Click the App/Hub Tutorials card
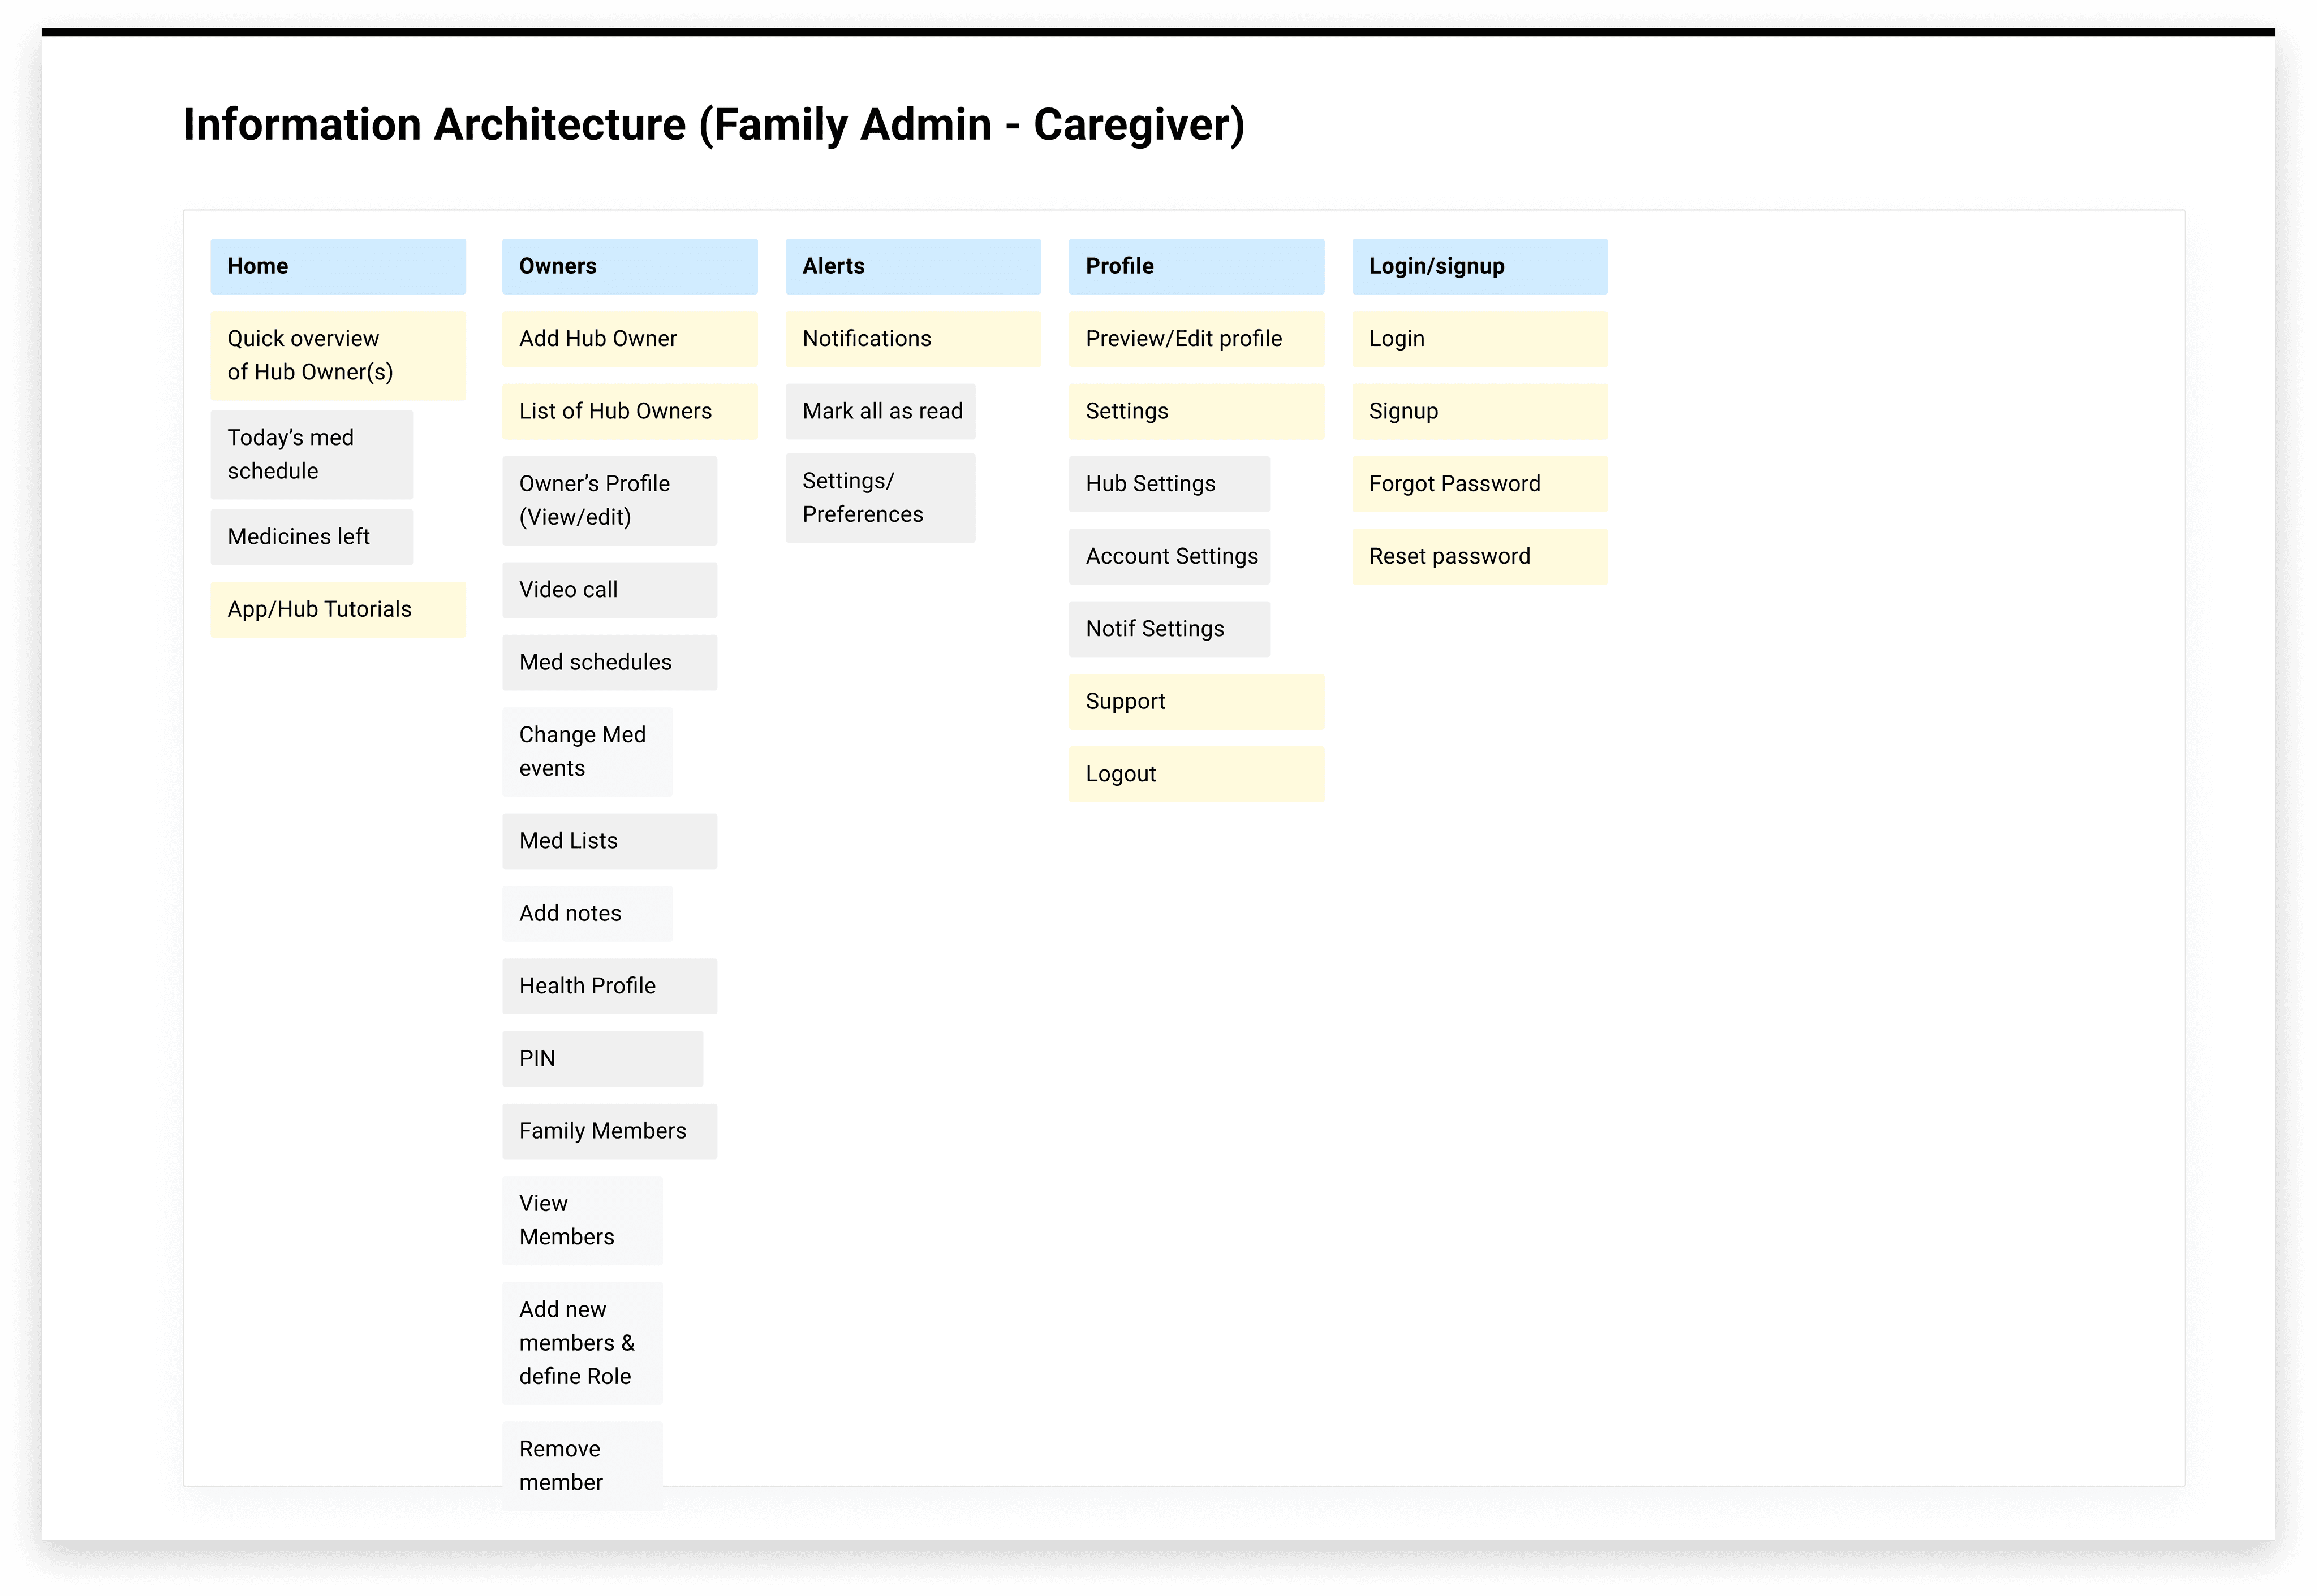This screenshot has height=1596, width=2317. (337, 609)
